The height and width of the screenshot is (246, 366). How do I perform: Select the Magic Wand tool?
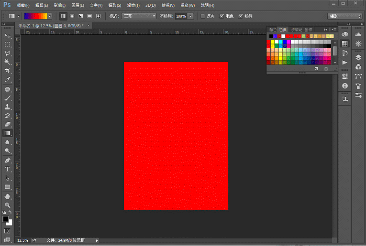[7, 62]
